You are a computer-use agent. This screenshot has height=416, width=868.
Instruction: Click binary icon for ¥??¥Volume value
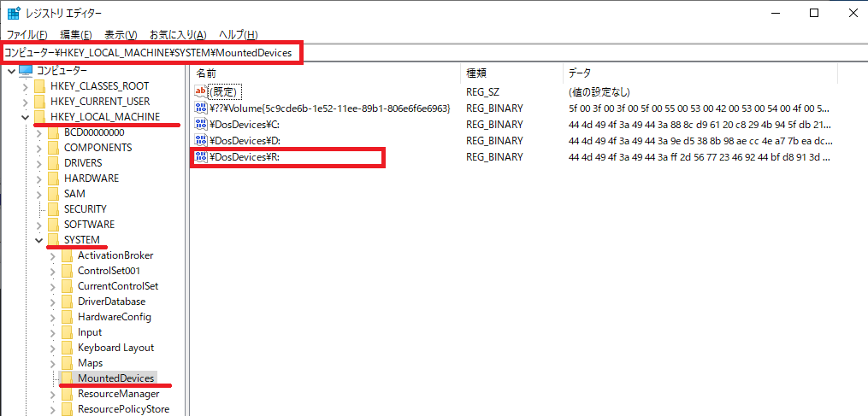pyautogui.click(x=200, y=108)
